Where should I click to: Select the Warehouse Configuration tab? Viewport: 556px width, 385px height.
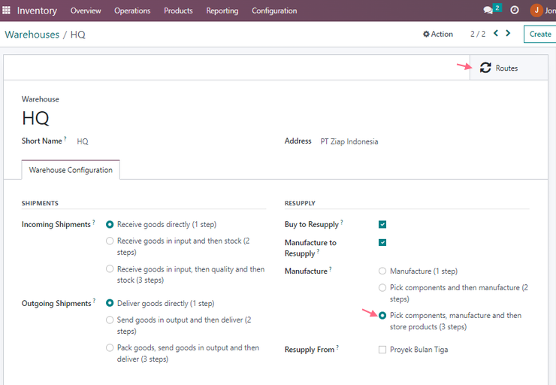[x=71, y=170]
